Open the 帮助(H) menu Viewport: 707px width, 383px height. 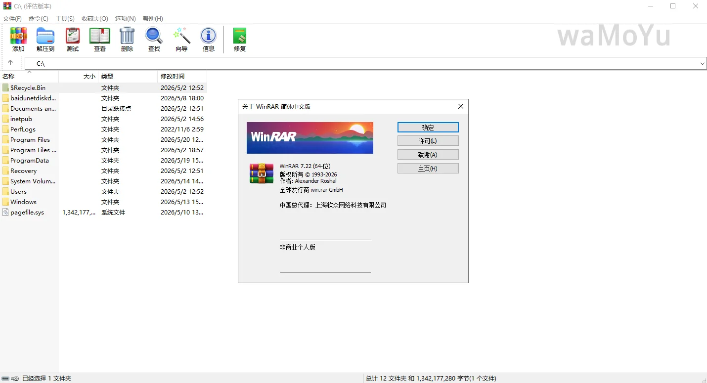153,18
